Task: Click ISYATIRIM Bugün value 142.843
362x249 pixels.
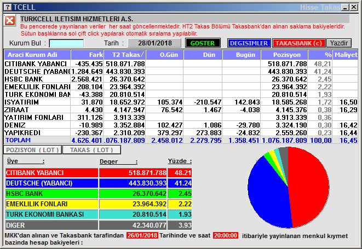Action: click(247, 102)
